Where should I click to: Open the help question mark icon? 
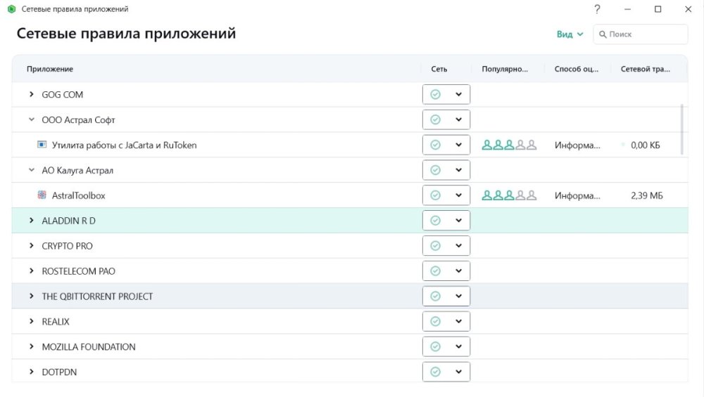(597, 9)
